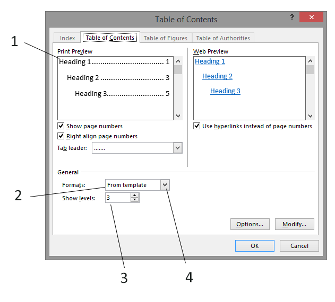Viewport: 335px width, 302px height.
Task: Click the Options... button
Action: coord(250,224)
